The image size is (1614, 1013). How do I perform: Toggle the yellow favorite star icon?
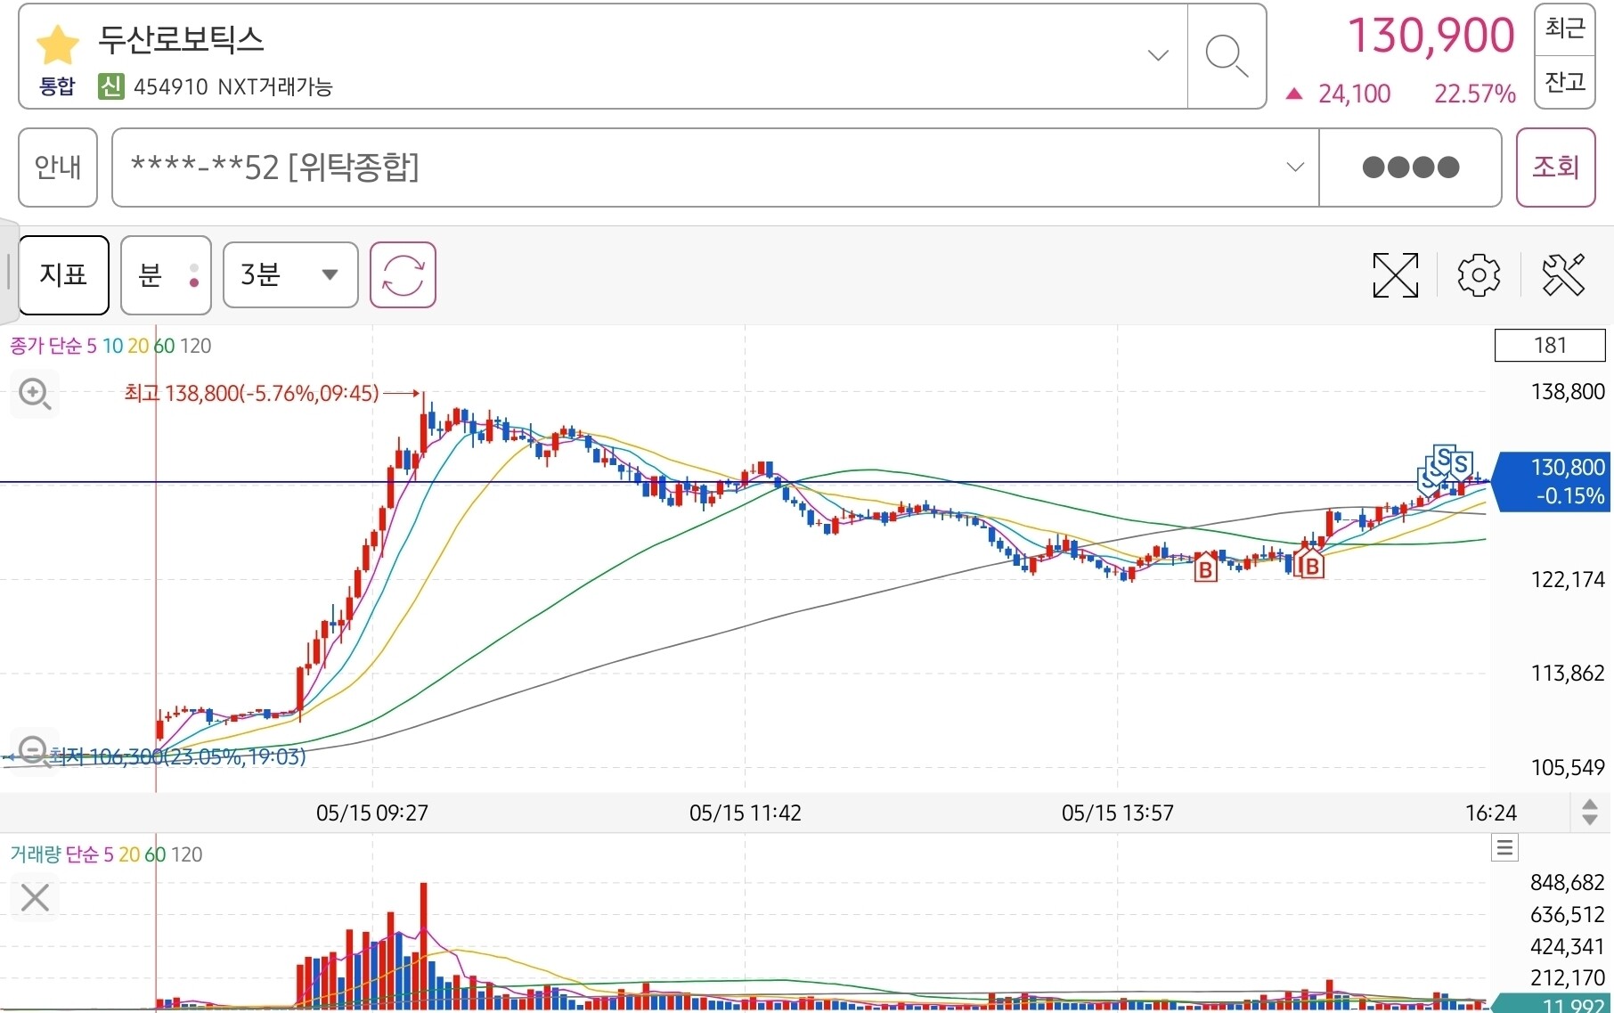pos(58,45)
